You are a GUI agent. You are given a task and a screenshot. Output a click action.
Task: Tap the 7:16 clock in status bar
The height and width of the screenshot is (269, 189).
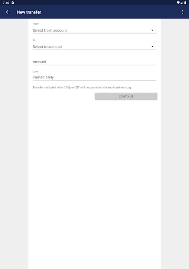coord(6,3)
